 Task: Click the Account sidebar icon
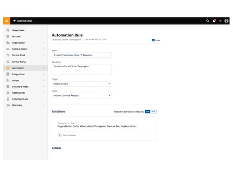coord(8,36)
